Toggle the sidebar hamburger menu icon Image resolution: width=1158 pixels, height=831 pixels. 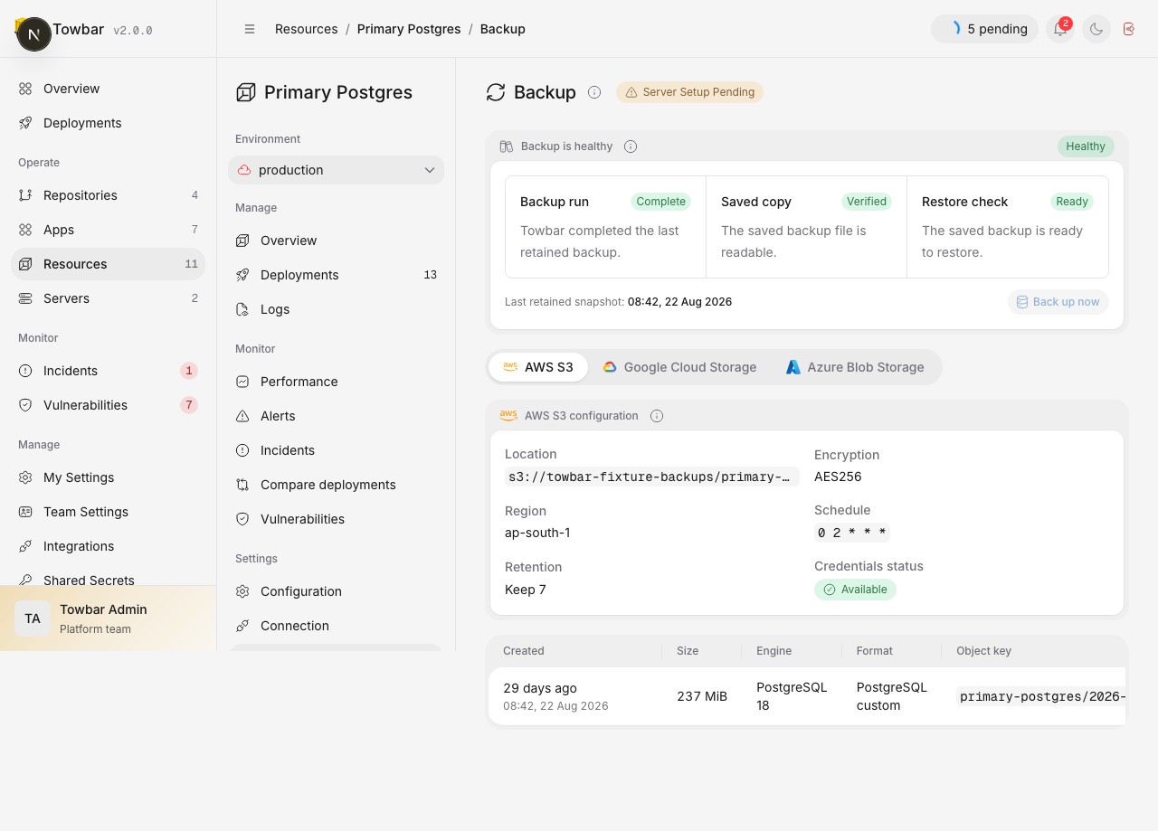(x=250, y=29)
